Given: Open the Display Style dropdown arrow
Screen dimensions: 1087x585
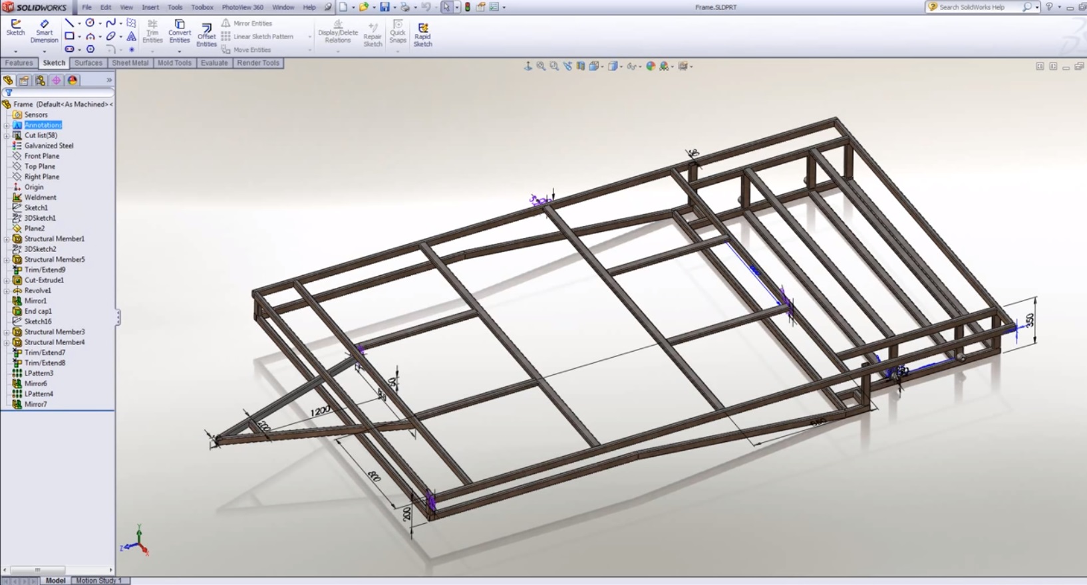Looking at the screenshot, I should pyautogui.click(x=621, y=66).
